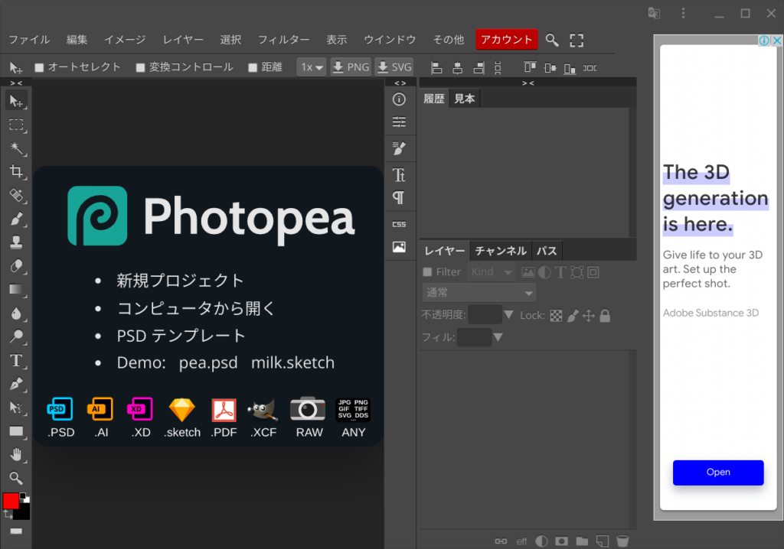The height and width of the screenshot is (549, 784).
Task: Click the red foreground color swatch
Action: pyautogui.click(x=9, y=500)
